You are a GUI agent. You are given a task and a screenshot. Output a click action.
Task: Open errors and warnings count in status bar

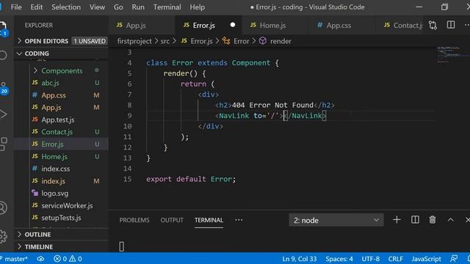[68, 259]
